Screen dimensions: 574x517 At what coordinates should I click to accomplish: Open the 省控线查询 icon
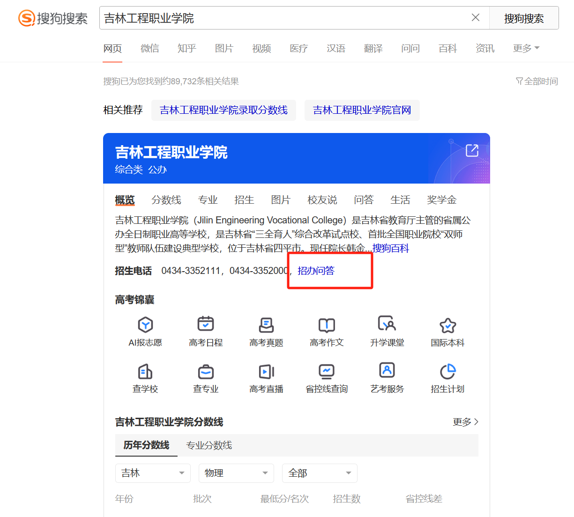point(327,371)
